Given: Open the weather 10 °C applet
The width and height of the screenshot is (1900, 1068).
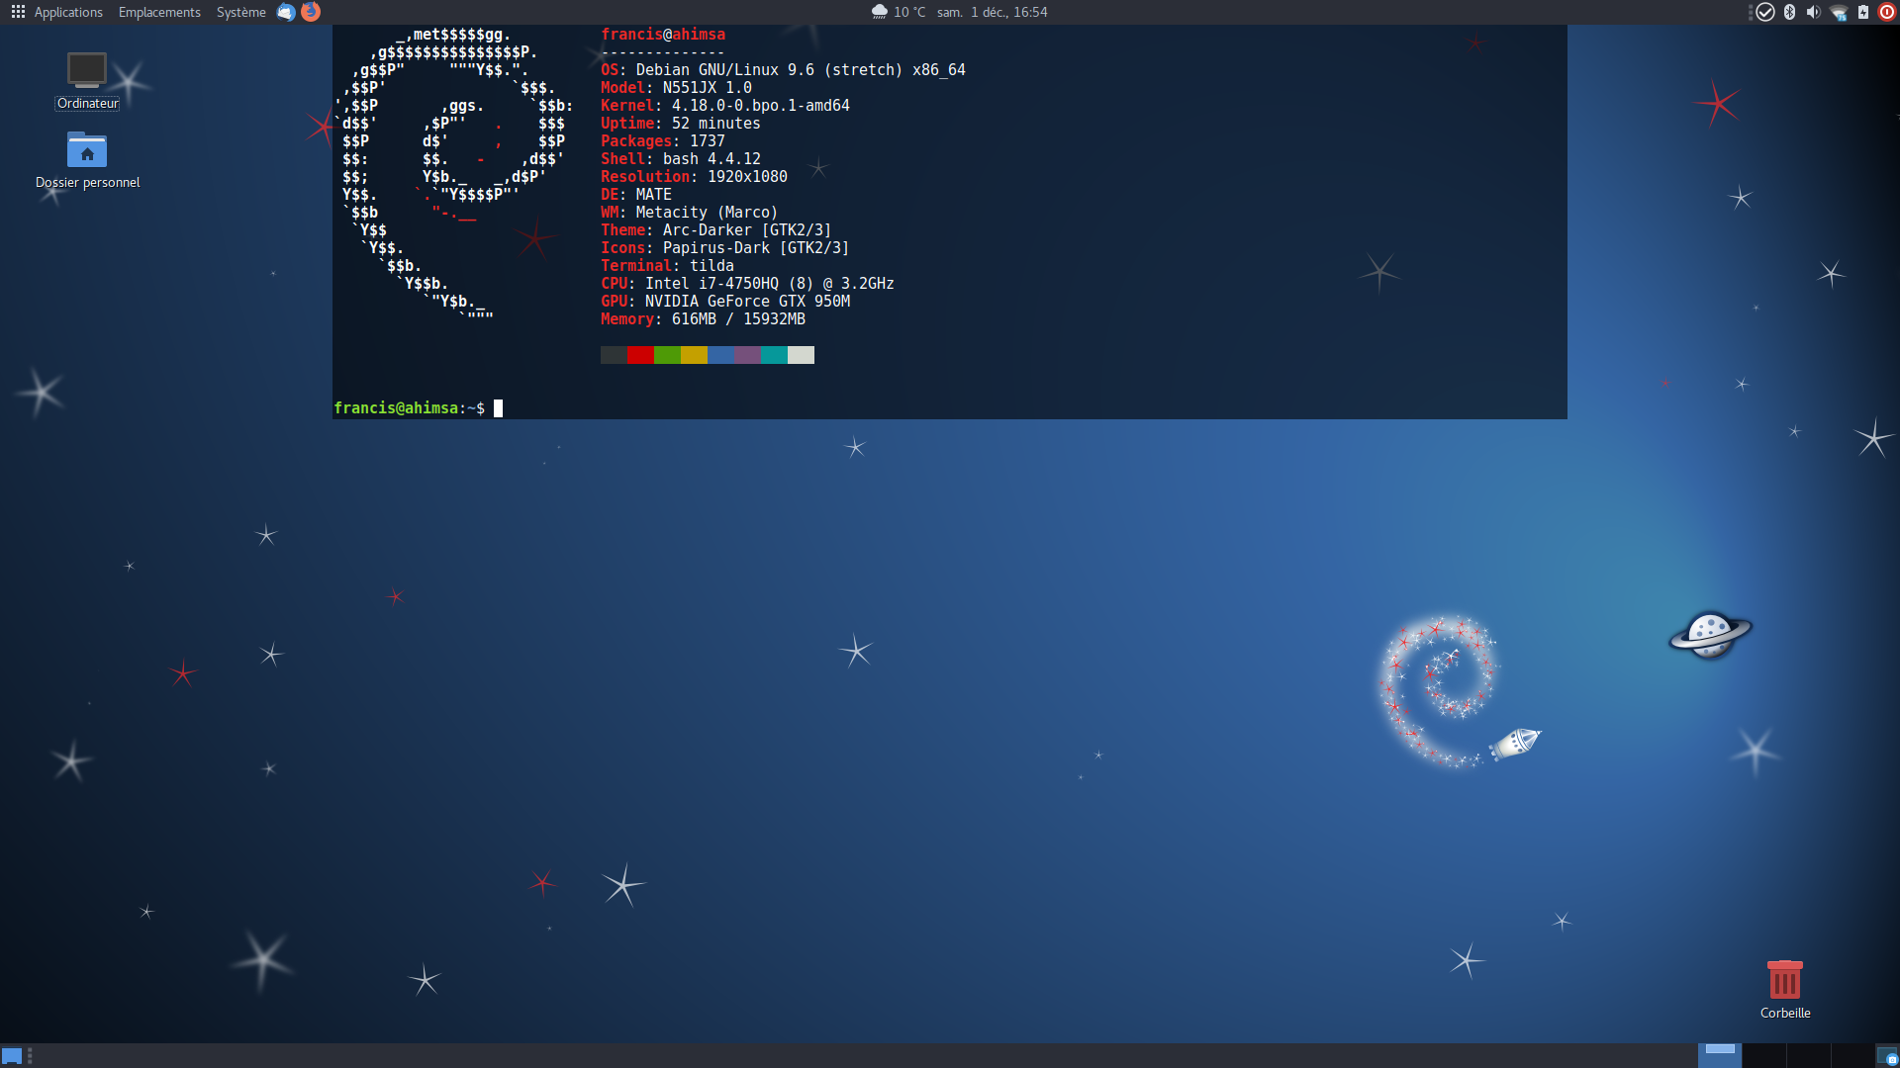Looking at the screenshot, I should [899, 12].
